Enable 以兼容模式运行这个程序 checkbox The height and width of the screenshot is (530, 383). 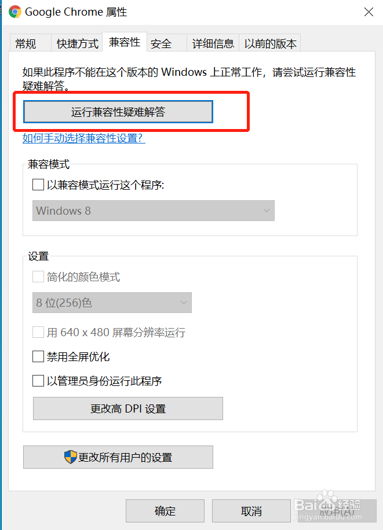pos(38,185)
